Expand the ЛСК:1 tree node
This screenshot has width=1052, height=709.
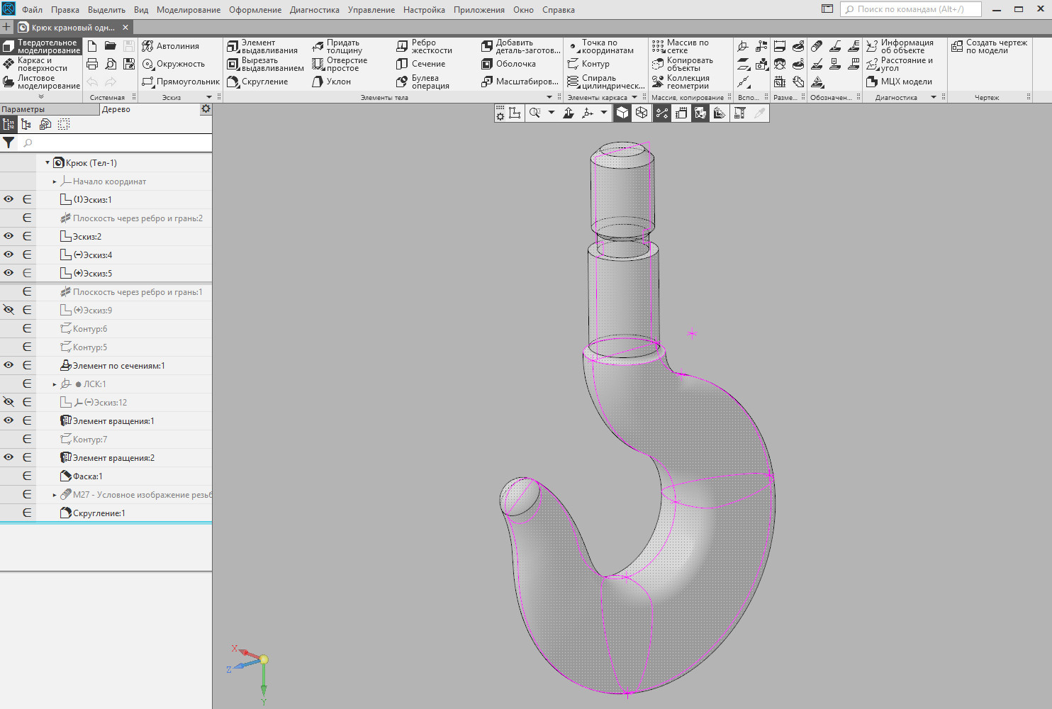click(x=55, y=384)
